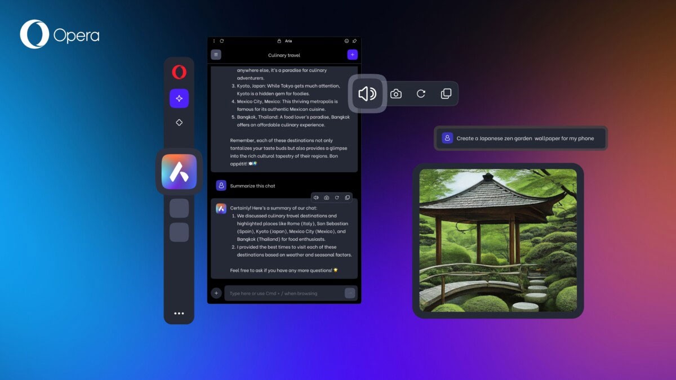
Task: Click the purple sparkle sidebar button
Action: pyautogui.click(x=179, y=99)
